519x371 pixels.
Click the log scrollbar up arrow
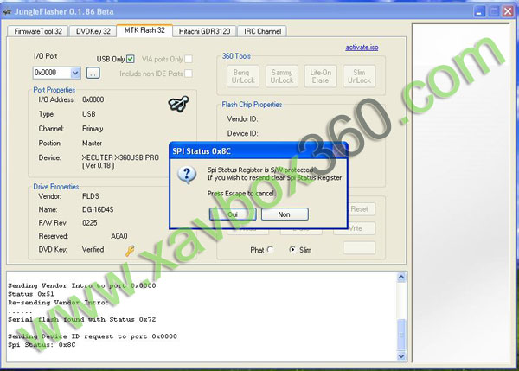tap(401, 277)
